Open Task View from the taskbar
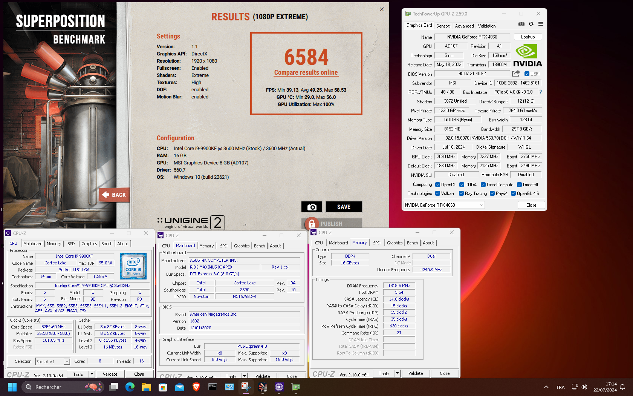The height and width of the screenshot is (396, 633). click(x=113, y=387)
